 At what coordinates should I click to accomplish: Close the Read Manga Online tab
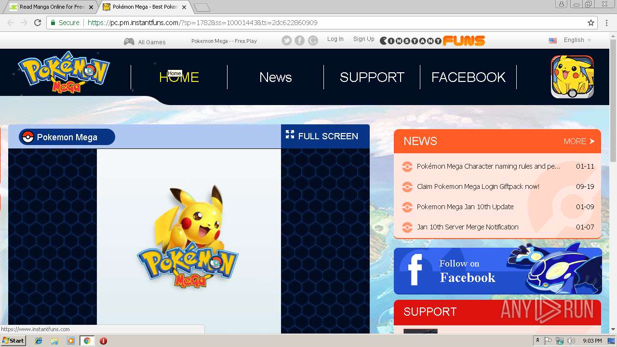[91, 7]
